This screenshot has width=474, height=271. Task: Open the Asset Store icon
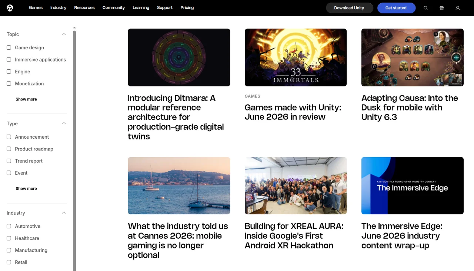441,8
